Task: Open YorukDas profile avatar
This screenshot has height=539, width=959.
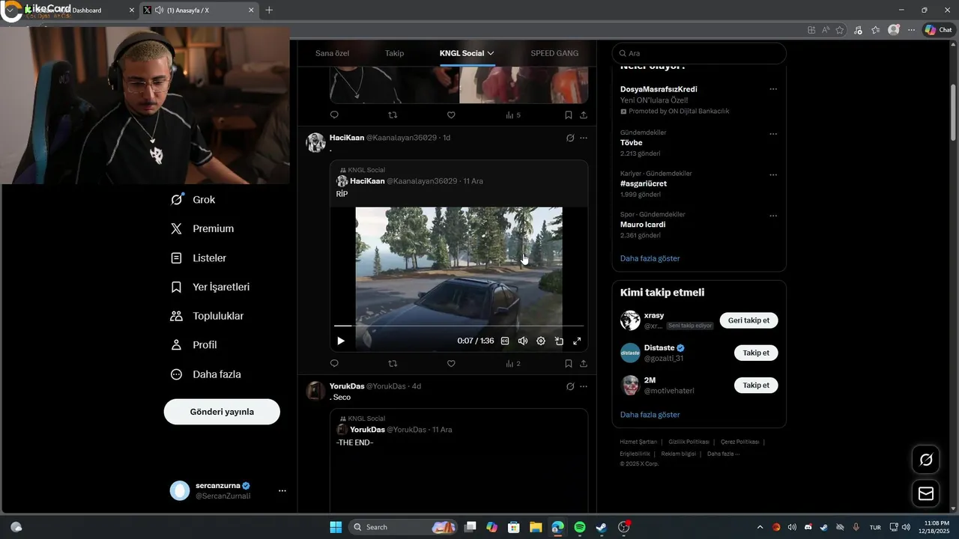Action: (x=315, y=391)
